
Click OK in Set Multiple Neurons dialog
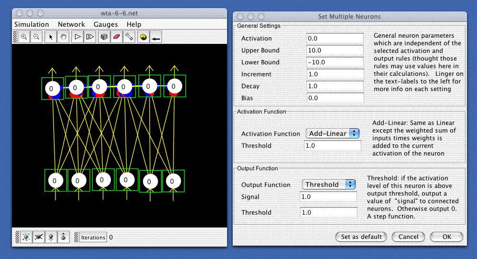[x=446, y=237]
